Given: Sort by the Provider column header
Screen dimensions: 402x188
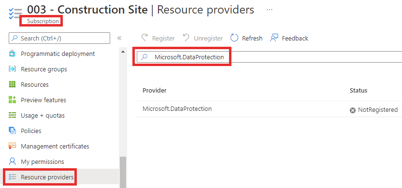Looking at the screenshot, I should pyautogui.click(x=155, y=90).
